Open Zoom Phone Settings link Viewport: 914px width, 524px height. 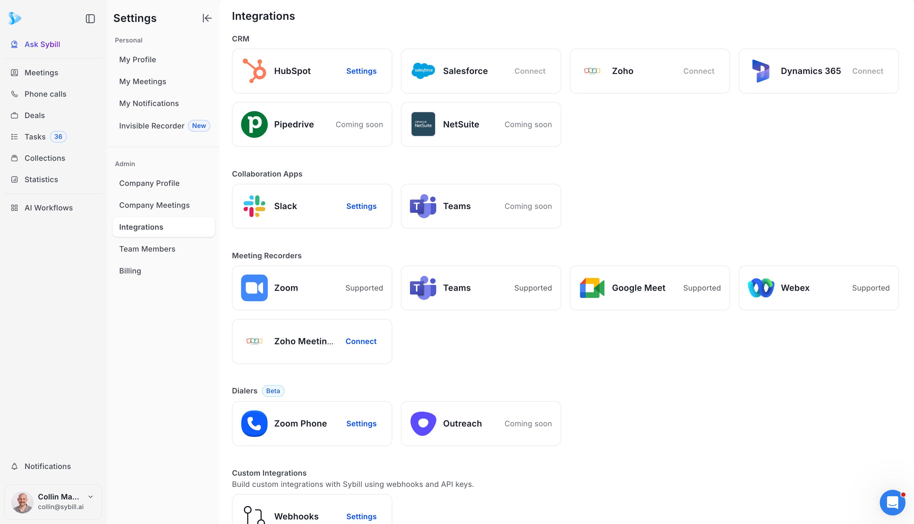pyautogui.click(x=361, y=424)
